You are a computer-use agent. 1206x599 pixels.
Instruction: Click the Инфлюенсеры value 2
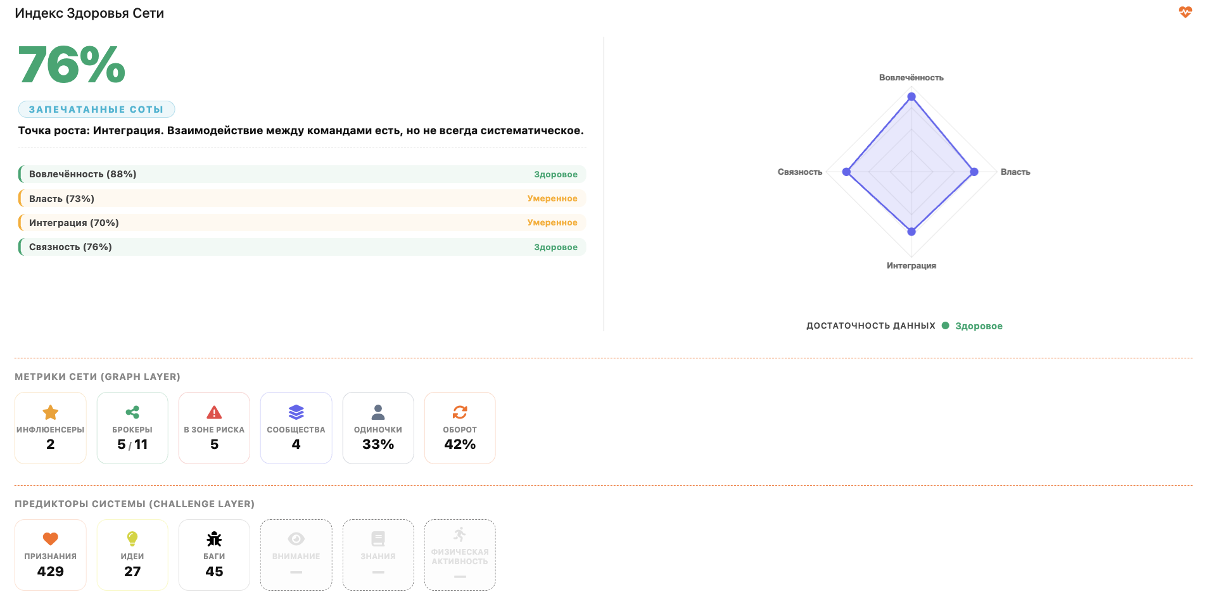51,445
